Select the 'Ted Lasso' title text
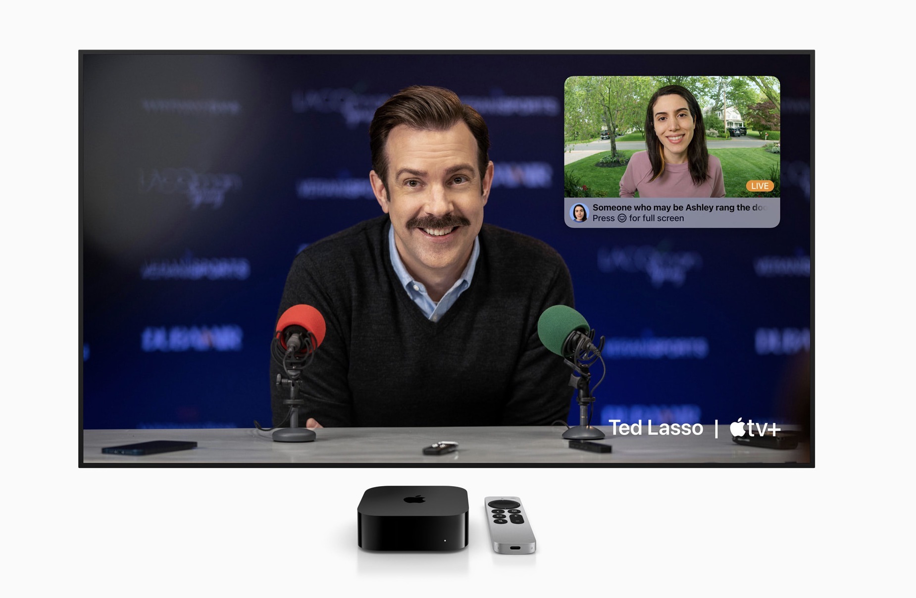916x598 pixels. click(655, 428)
